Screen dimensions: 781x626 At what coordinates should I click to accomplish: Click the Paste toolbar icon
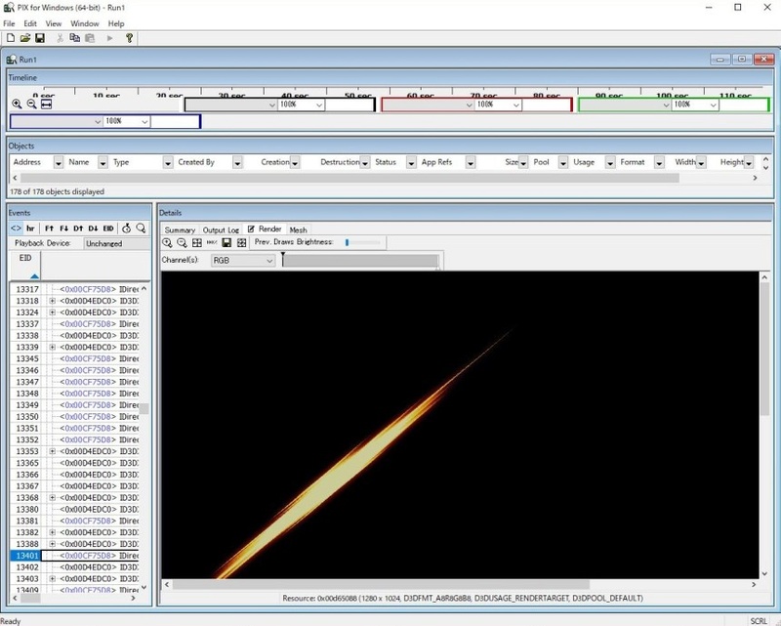(90, 38)
